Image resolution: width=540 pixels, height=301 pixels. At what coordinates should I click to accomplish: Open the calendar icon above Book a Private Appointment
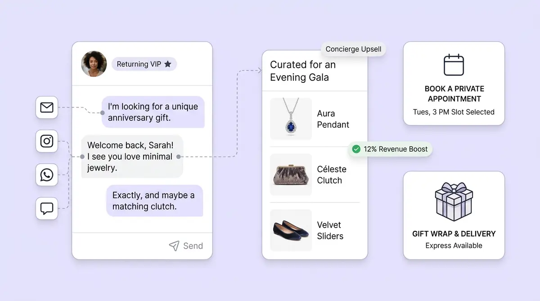454,65
